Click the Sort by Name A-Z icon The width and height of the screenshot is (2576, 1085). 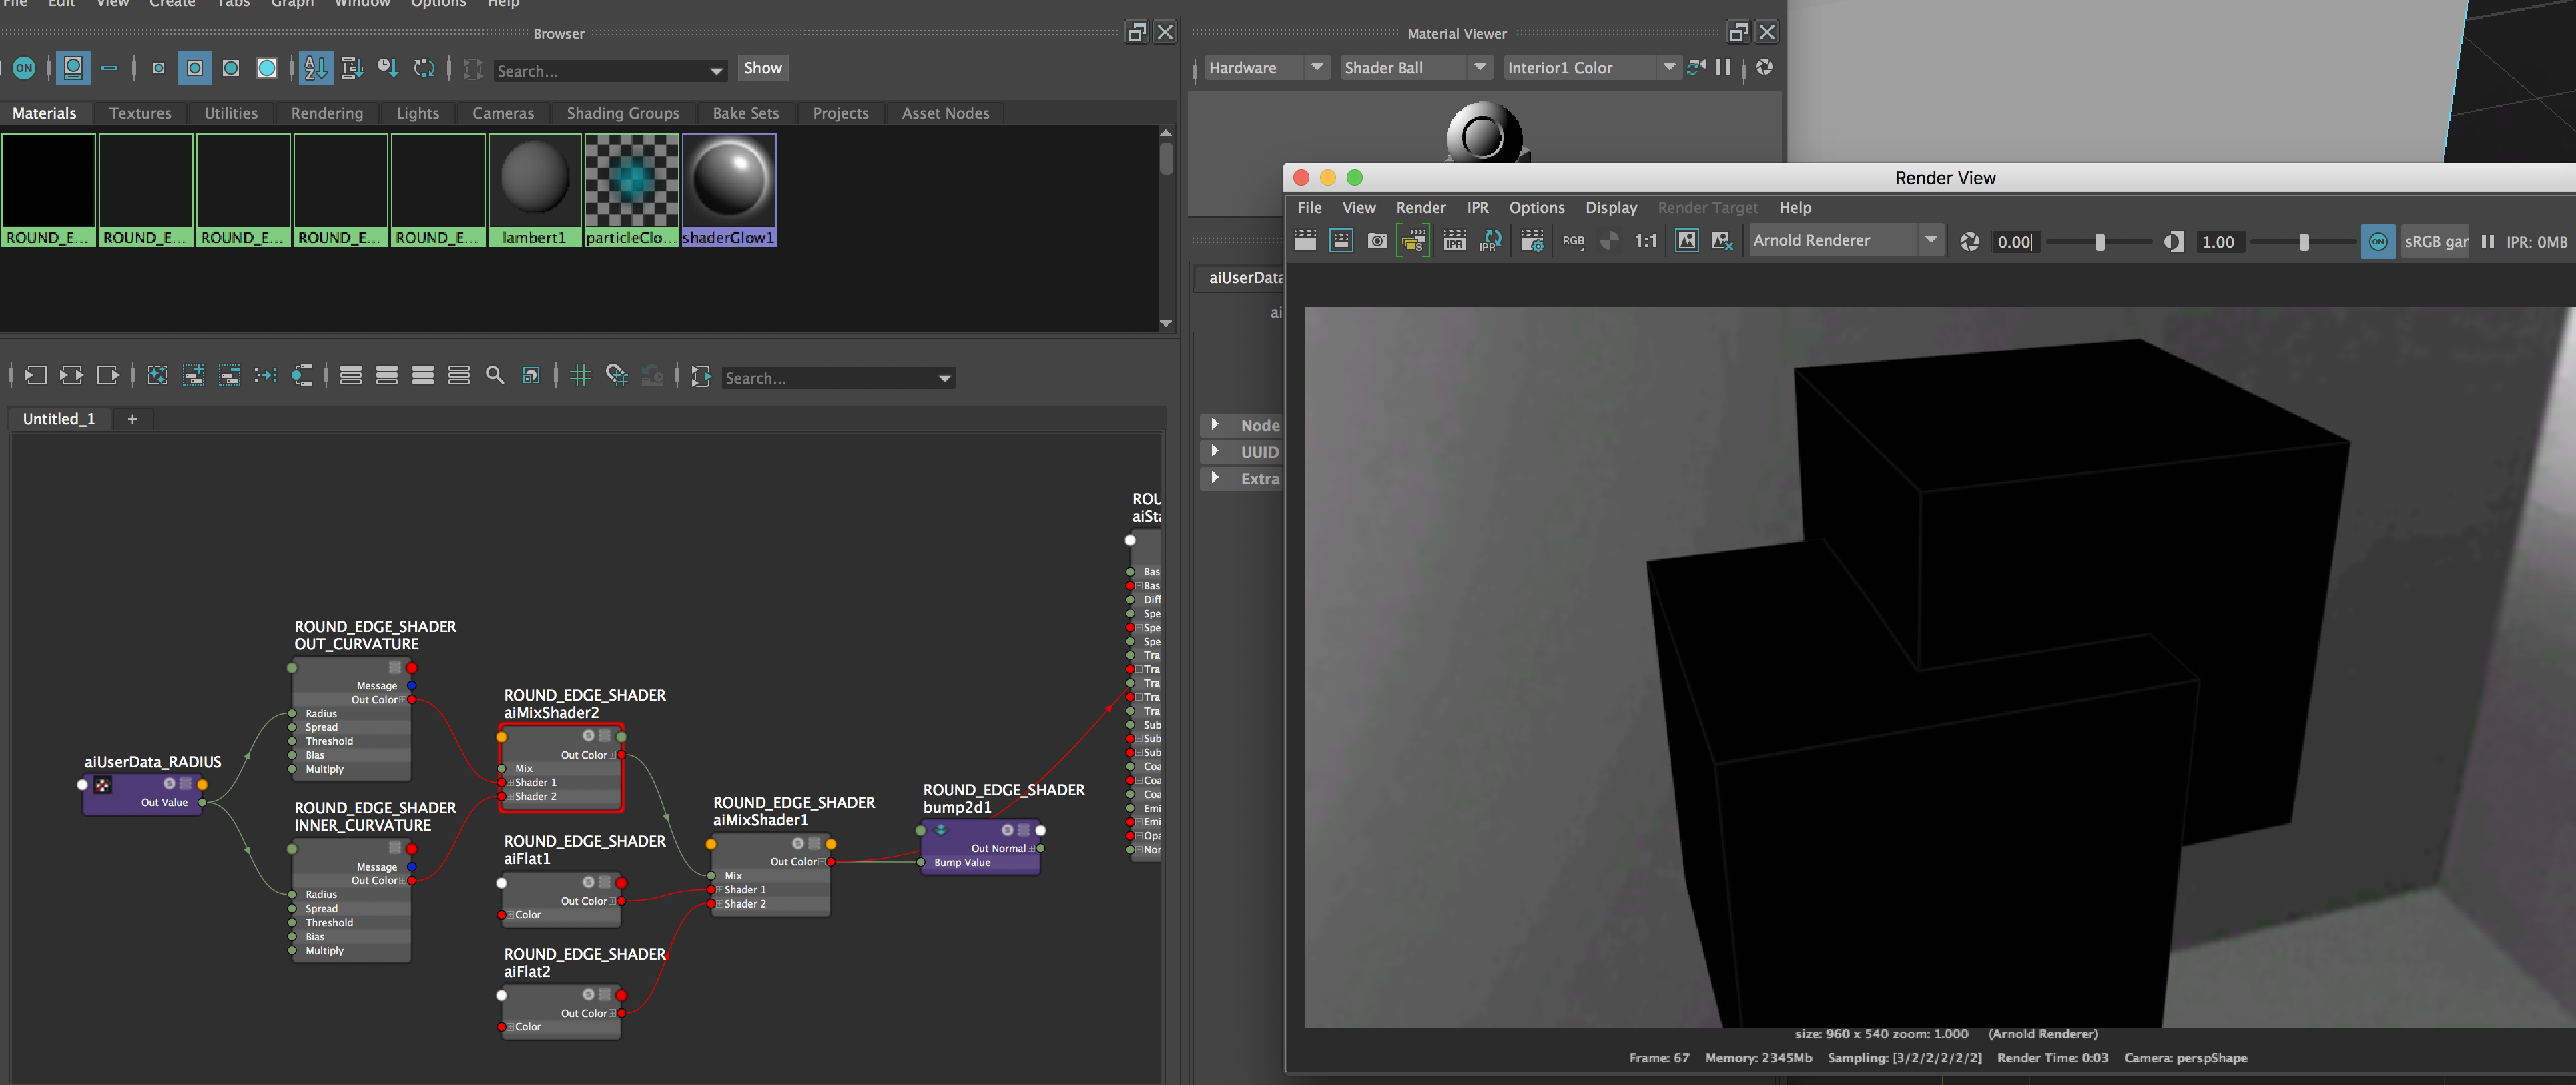315,68
